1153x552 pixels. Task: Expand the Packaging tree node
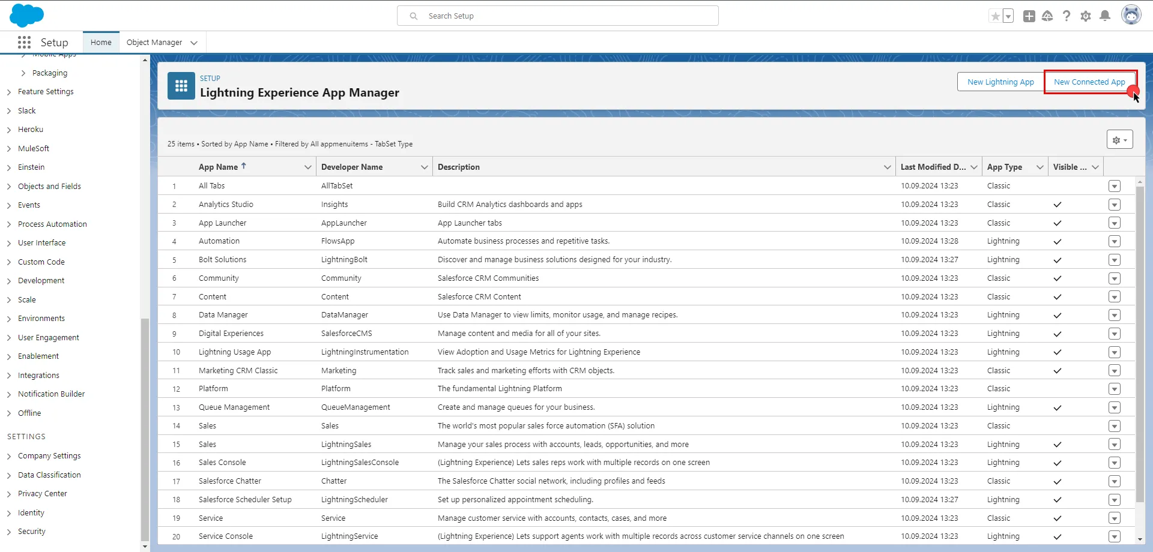coord(23,73)
